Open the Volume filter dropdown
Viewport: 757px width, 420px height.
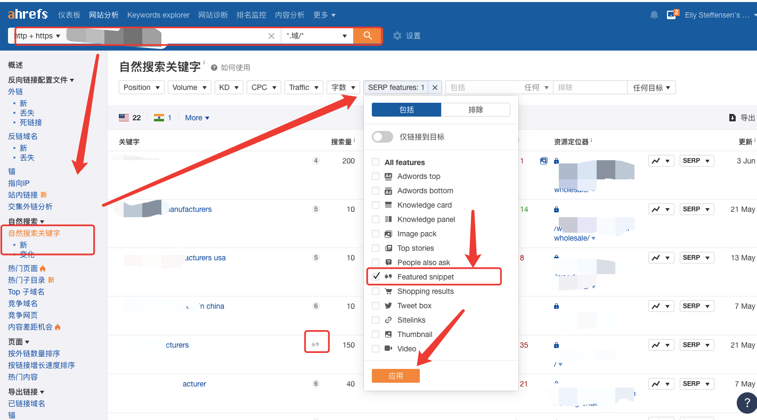click(190, 87)
